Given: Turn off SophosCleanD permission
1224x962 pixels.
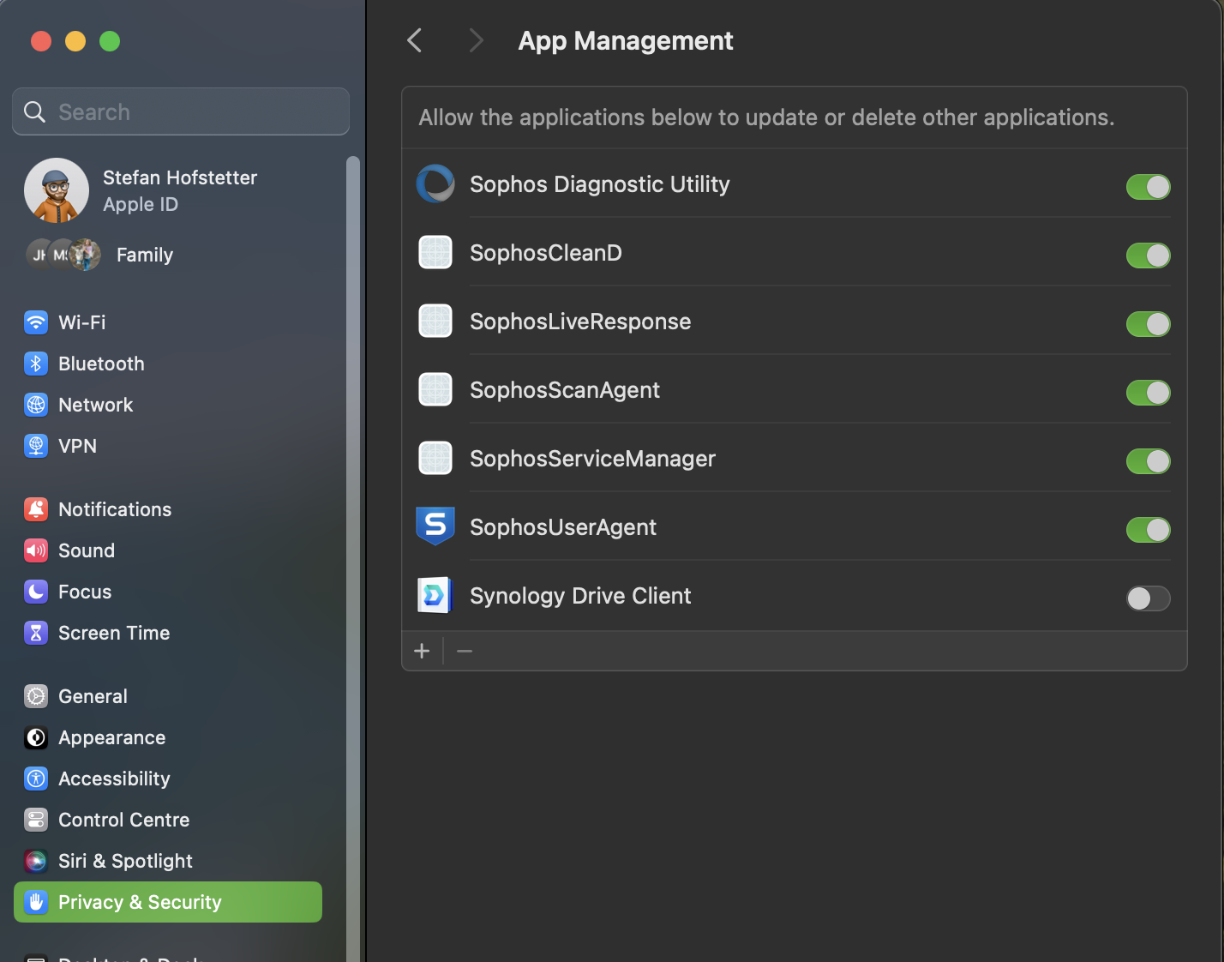Looking at the screenshot, I should pyautogui.click(x=1148, y=256).
